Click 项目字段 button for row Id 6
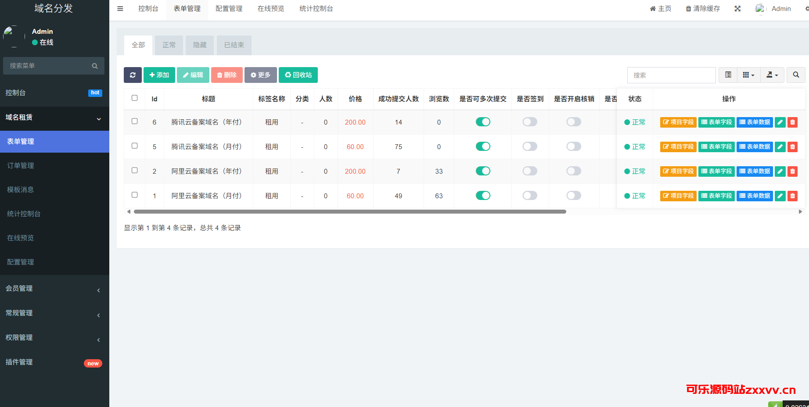The image size is (809, 407). pos(678,122)
